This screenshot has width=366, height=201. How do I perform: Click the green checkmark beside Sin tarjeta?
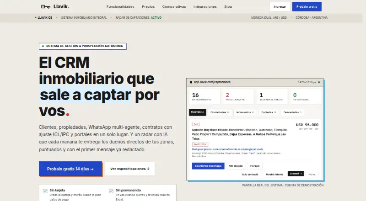[x=45, y=191]
